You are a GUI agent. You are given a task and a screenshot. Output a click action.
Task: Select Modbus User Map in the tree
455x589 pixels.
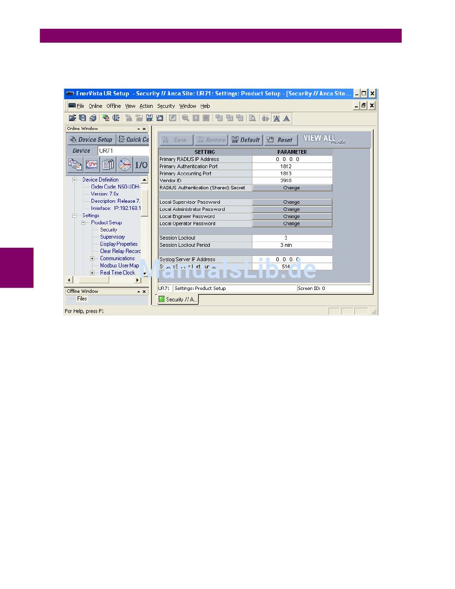pyautogui.click(x=120, y=266)
